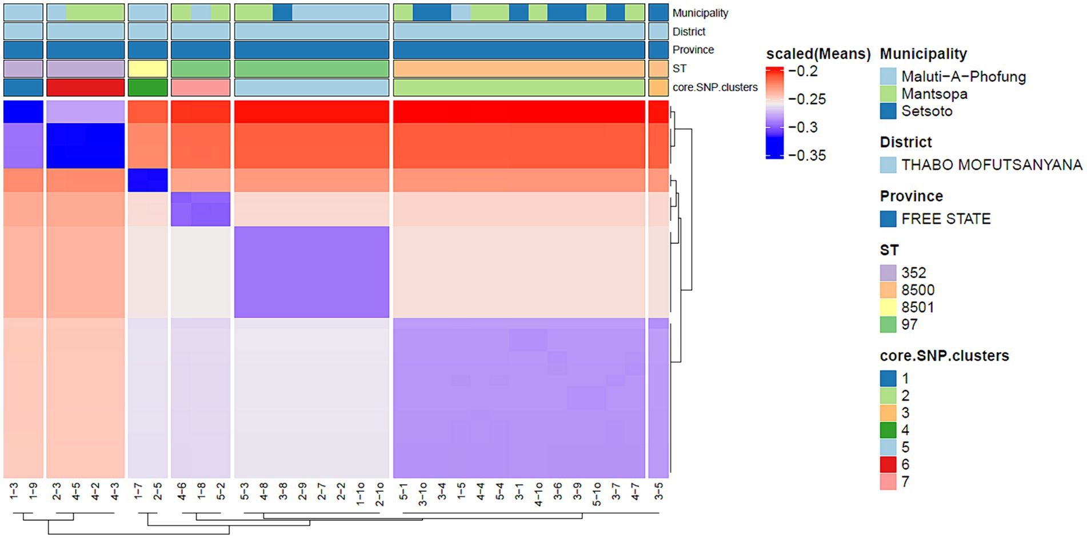Image resolution: width=1087 pixels, height=538 pixels.
Task: Select core.SNP.clusters legend swatch for cluster 4
Action: [x=888, y=430]
